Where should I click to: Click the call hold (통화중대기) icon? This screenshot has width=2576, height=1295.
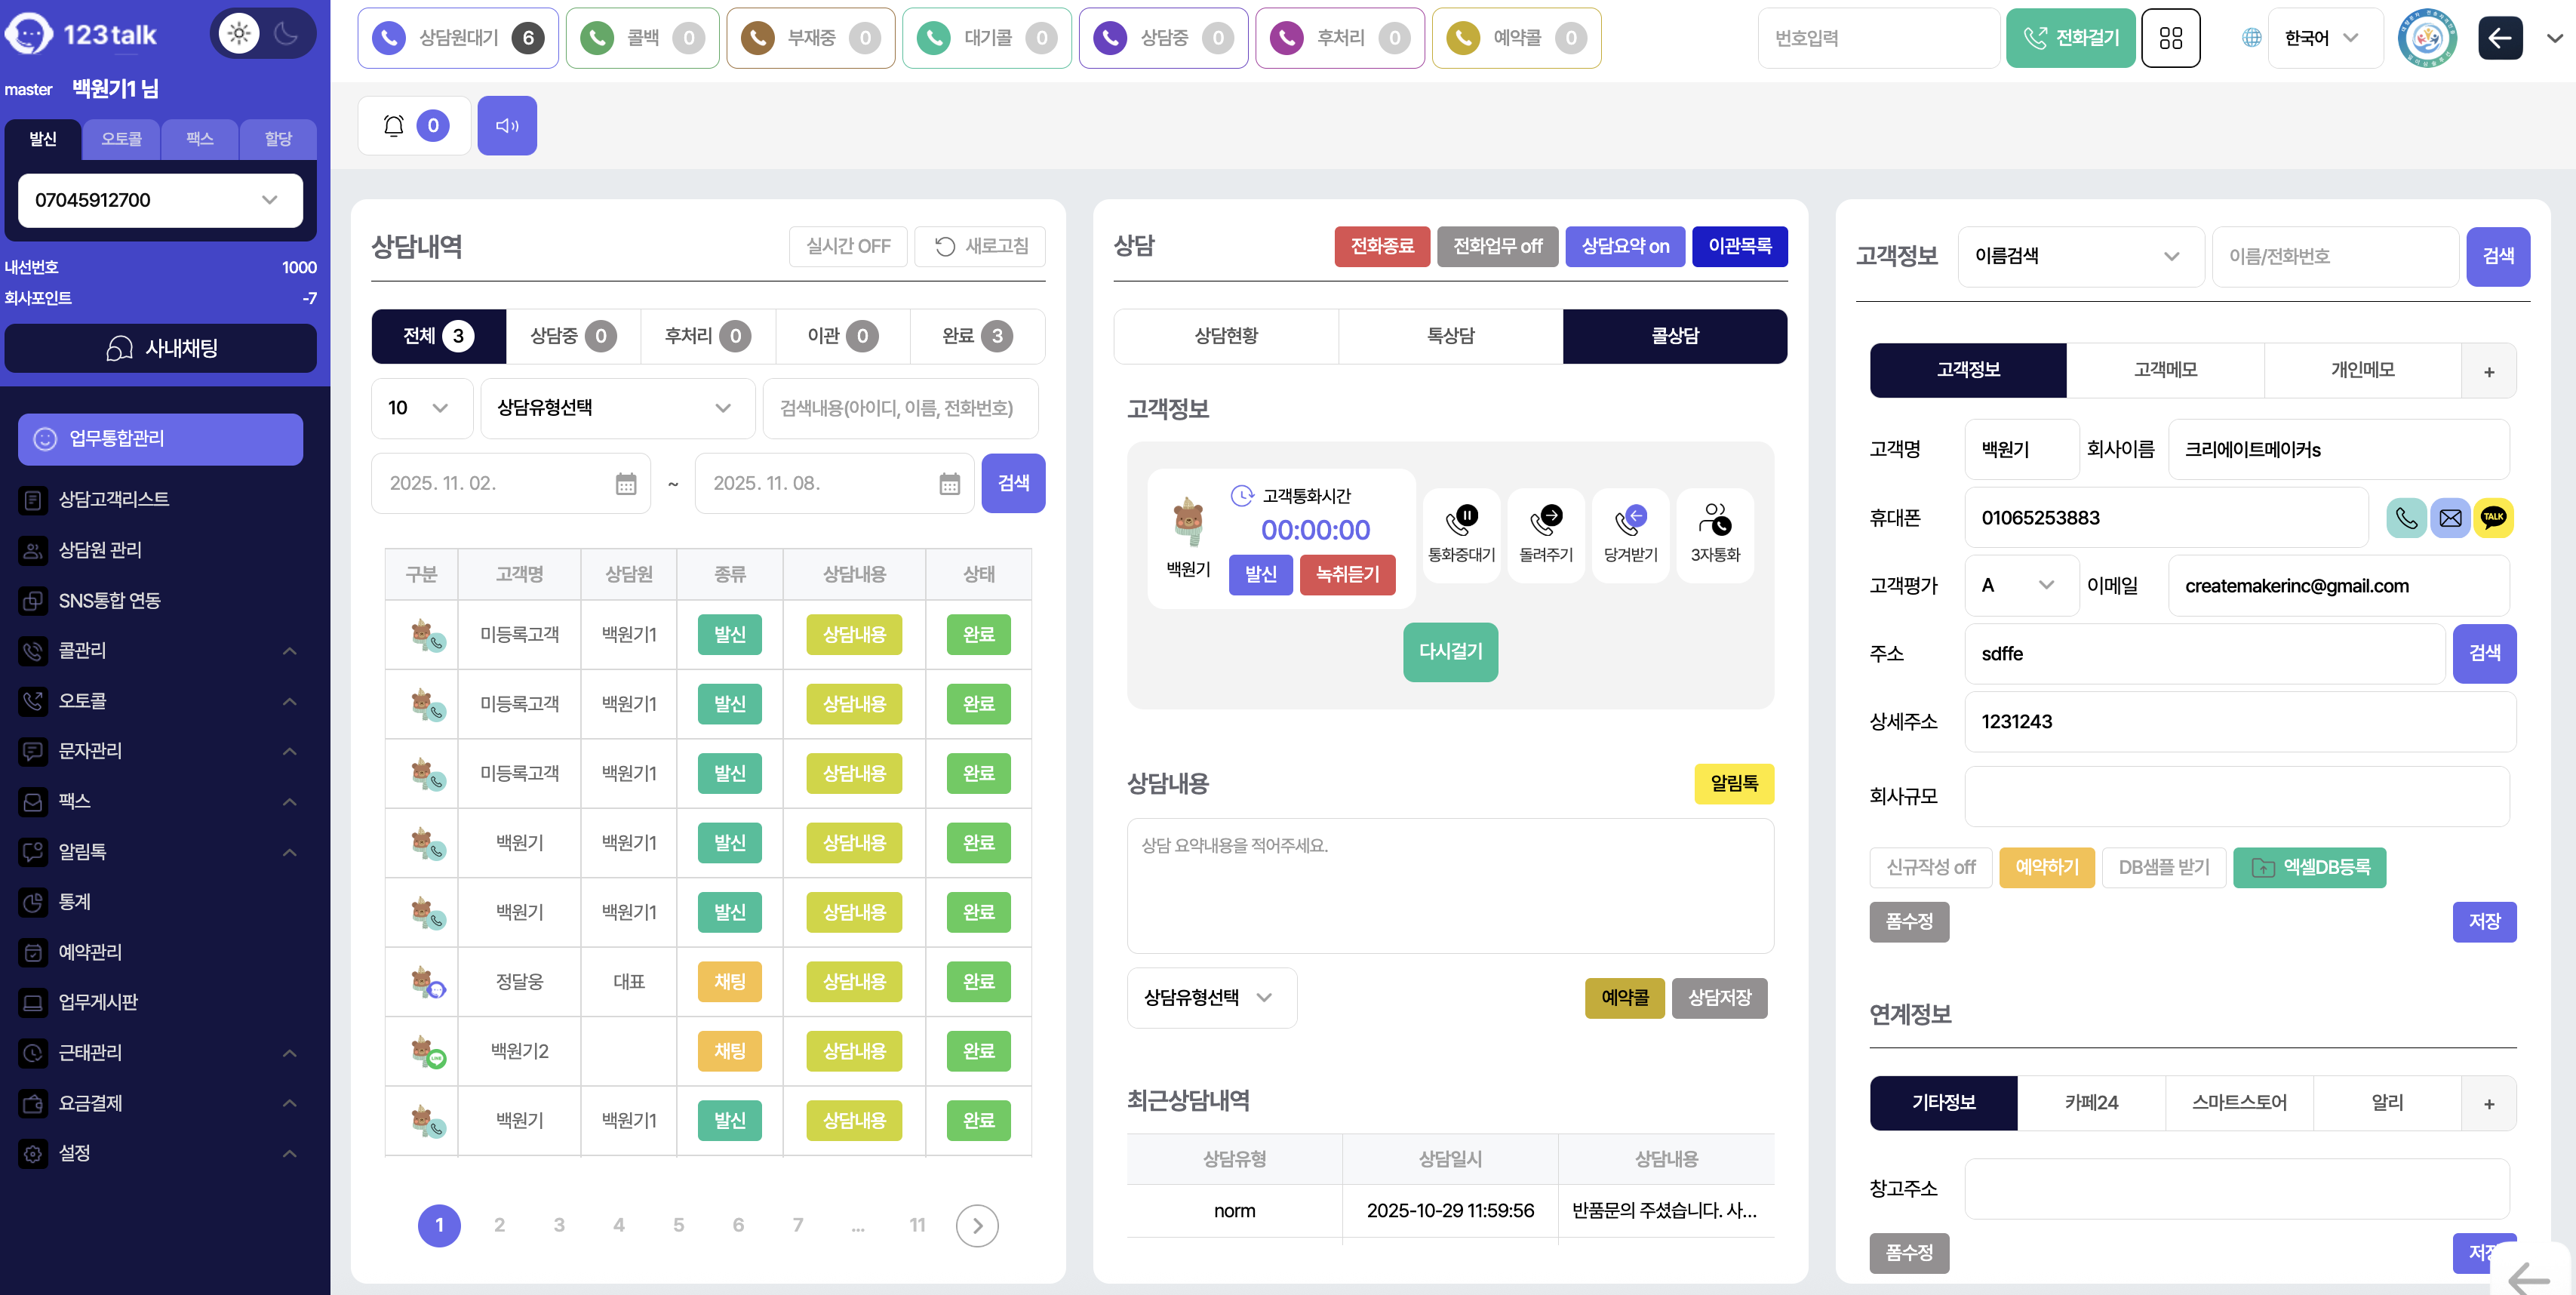coord(1461,534)
